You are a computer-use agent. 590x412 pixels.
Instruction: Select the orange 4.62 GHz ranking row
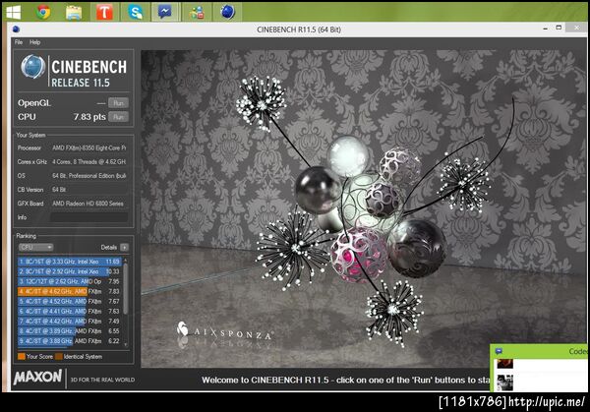pos(69,291)
